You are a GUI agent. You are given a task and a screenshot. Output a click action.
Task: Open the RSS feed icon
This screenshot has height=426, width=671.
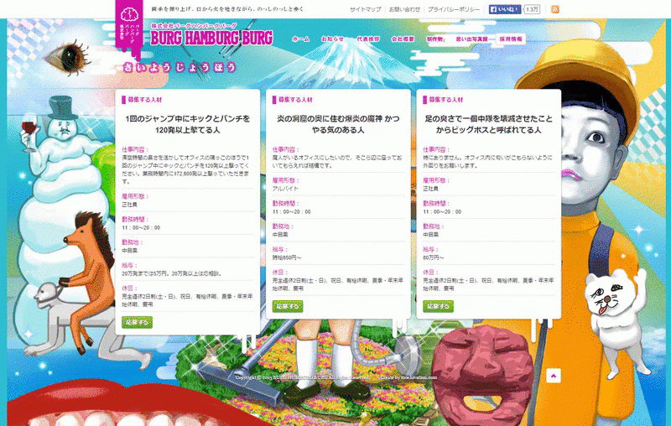[555, 9]
